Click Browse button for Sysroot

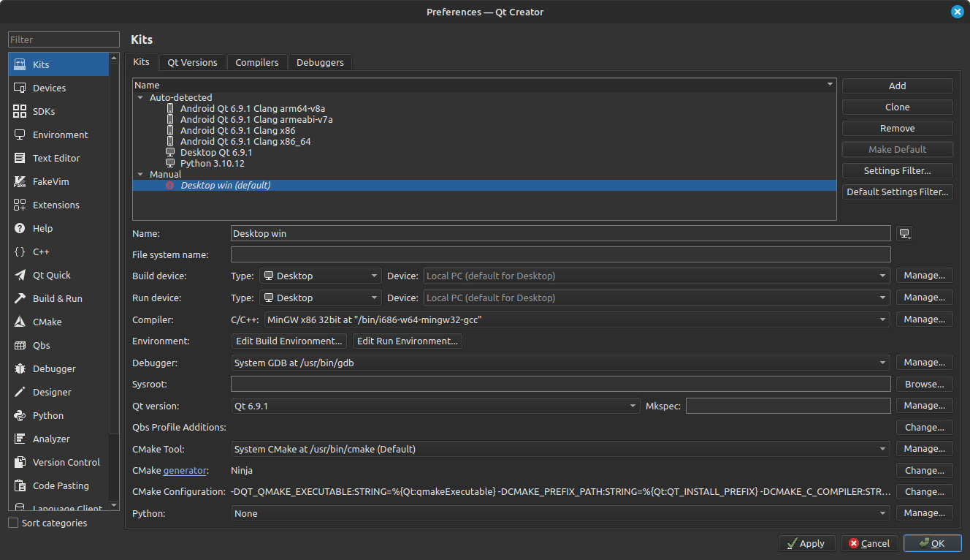pyautogui.click(x=925, y=384)
